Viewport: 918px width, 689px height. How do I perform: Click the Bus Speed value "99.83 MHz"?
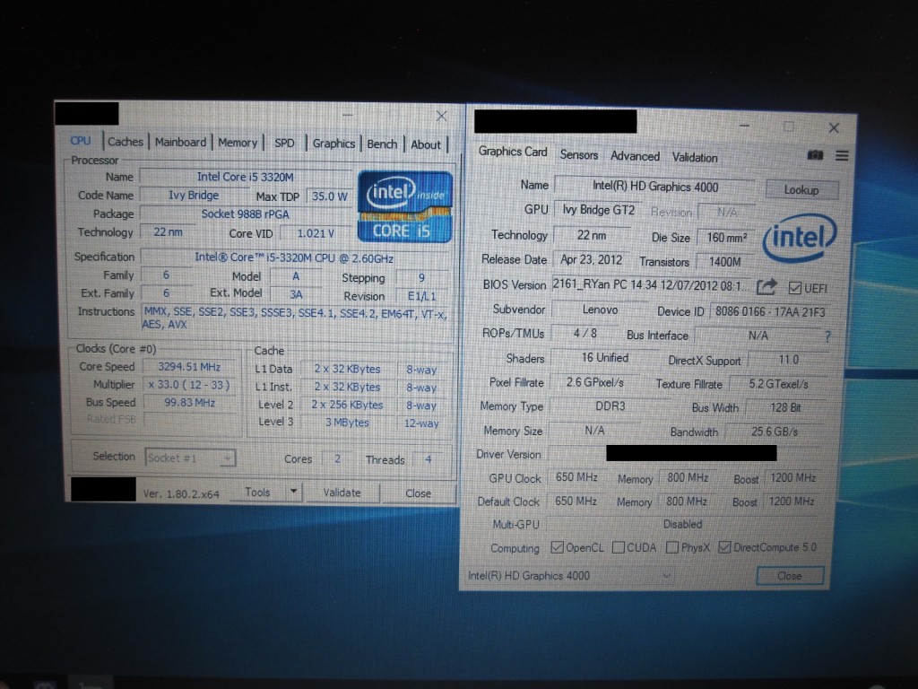point(189,403)
